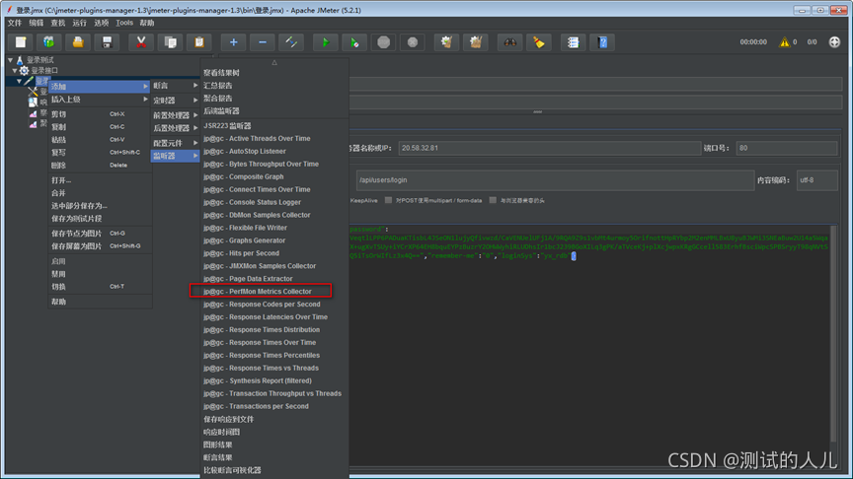Image resolution: width=853 pixels, height=479 pixels.
Task: Click the path field /api/users/login
Action: tap(555, 180)
